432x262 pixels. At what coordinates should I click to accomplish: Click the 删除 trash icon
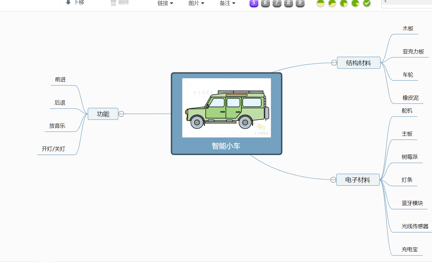click(x=113, y=2)
